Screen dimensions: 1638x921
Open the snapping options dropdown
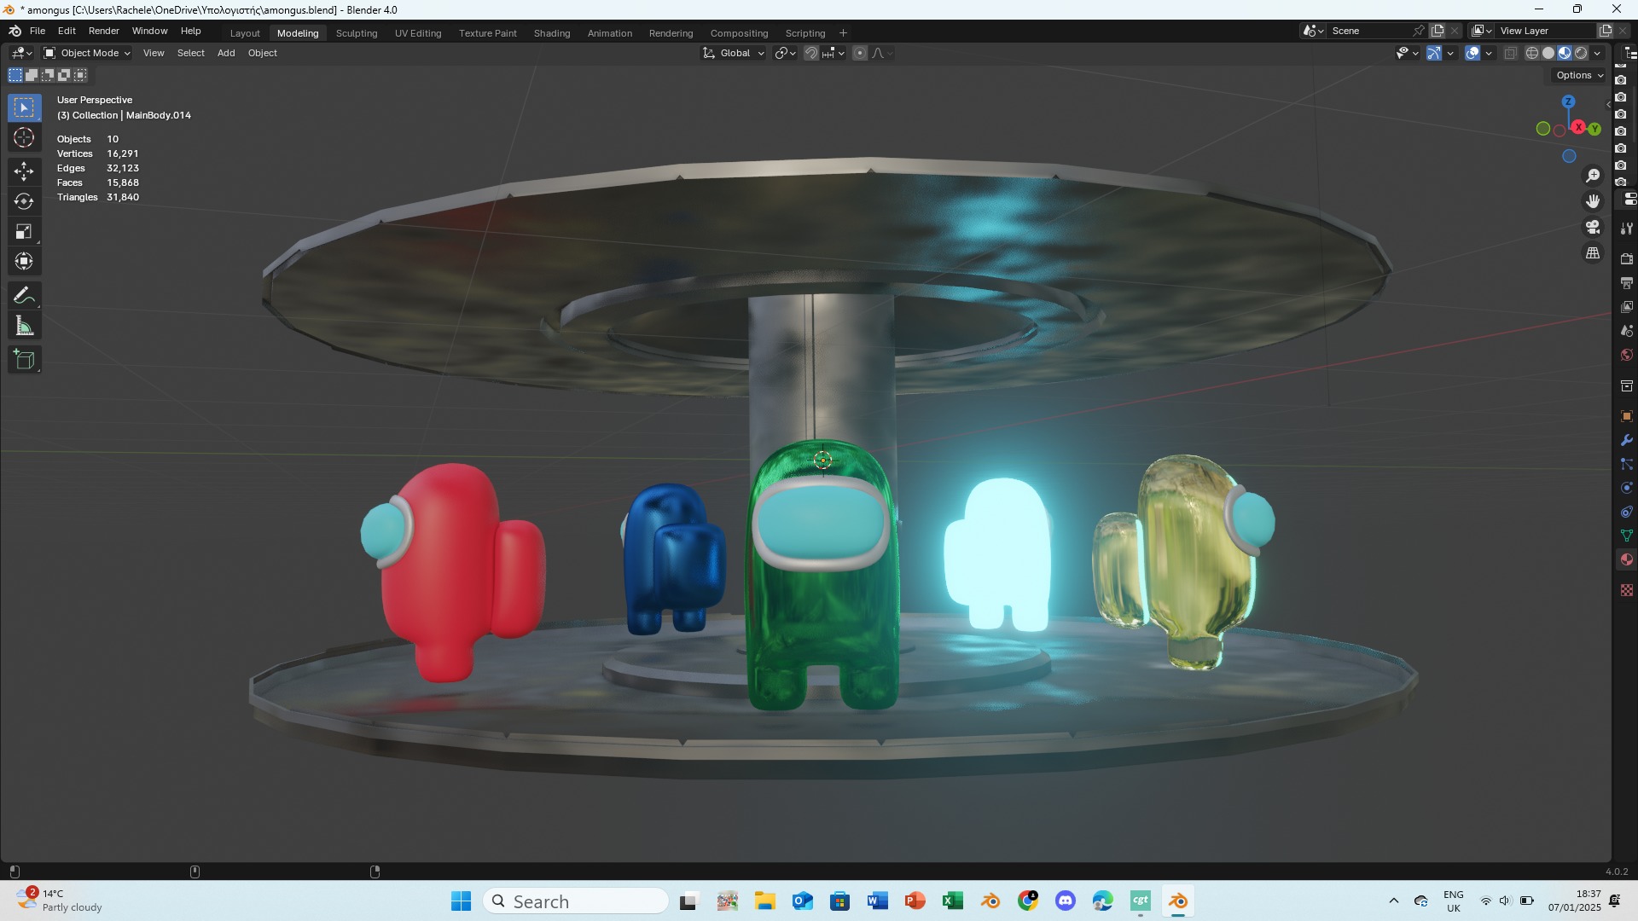coord(834,53)
